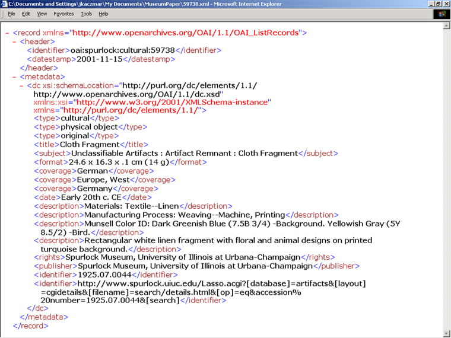Click the date value Early 20th c. CE
Viewport: 451px width, 338px height.
[91, 197]
